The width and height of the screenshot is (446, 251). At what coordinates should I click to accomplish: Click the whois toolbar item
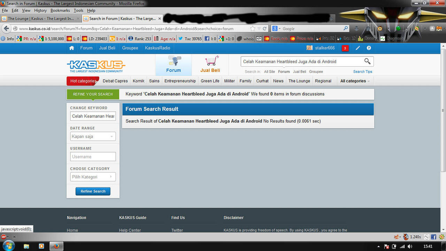(x=245, y=39)
